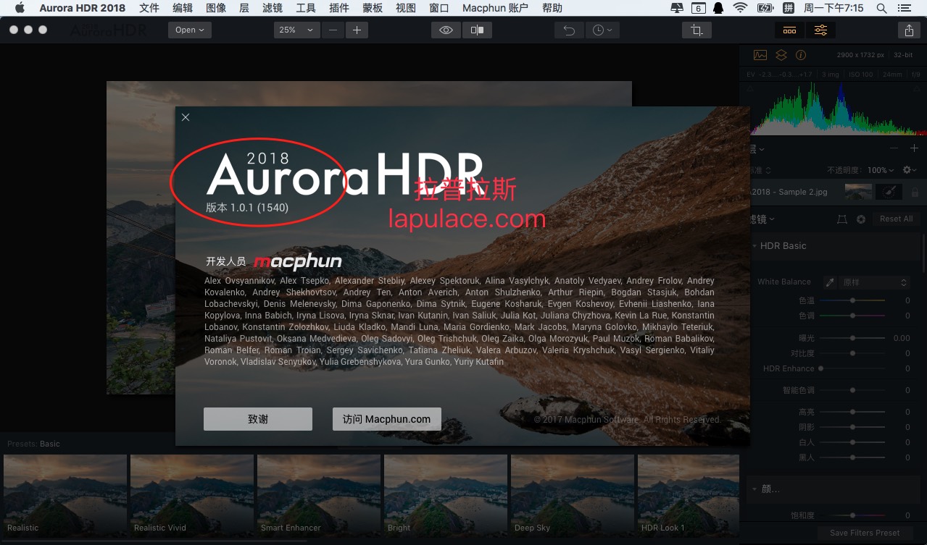Collapse the 颜... color section
The image size is (927, 545).
coord(753,489)
